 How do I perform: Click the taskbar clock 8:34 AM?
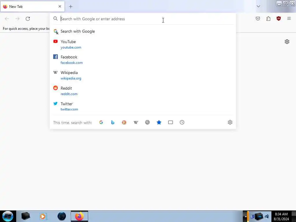click(x=281, y=214)
